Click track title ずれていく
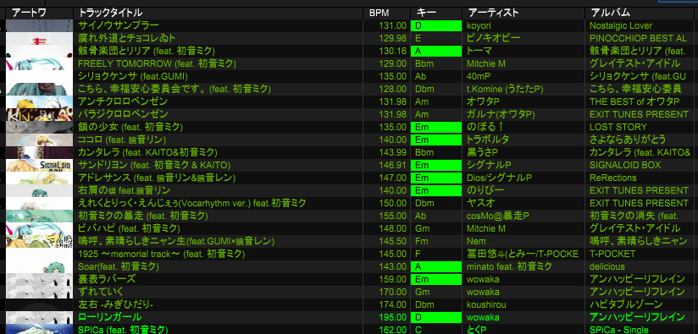Image resolution: width=698 pixels, height=334 pixels. pos(101,292)
